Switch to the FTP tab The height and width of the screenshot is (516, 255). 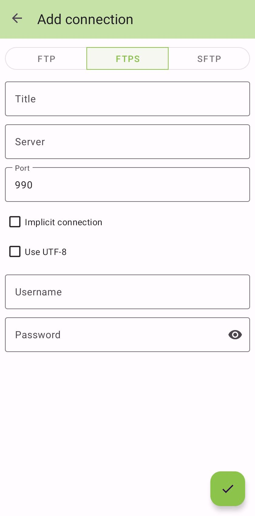[46, 58]
